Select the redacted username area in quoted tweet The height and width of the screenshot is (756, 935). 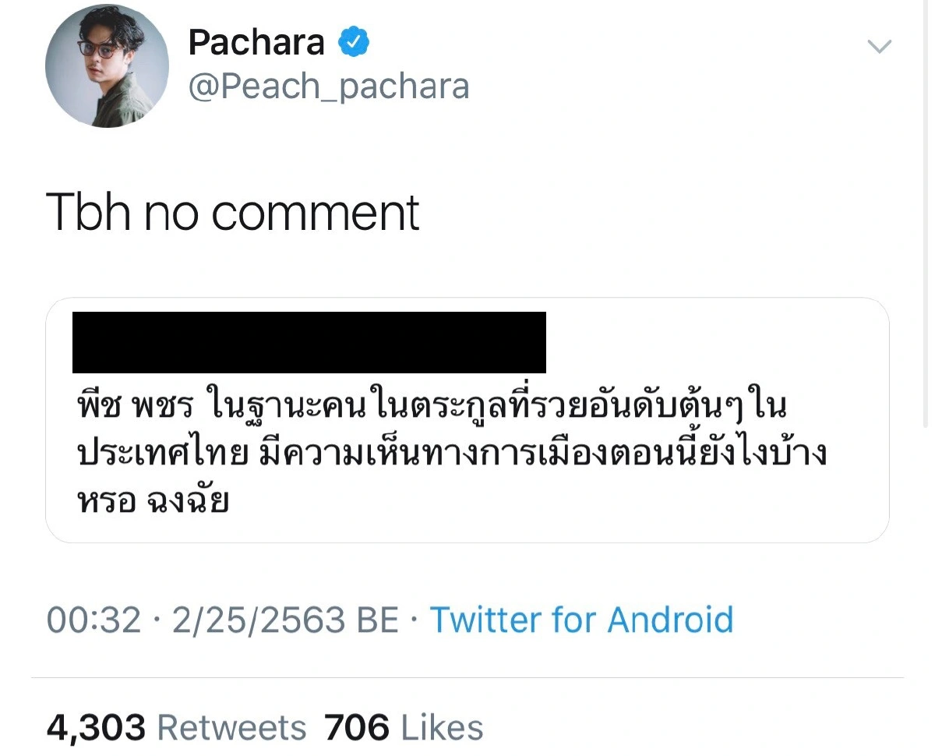pos(309,341)
